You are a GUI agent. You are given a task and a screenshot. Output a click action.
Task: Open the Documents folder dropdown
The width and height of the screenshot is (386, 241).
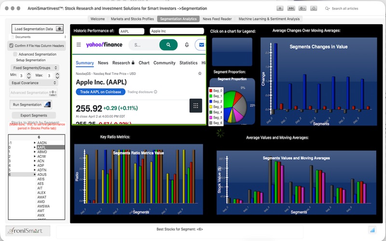[x=38, y=37]
